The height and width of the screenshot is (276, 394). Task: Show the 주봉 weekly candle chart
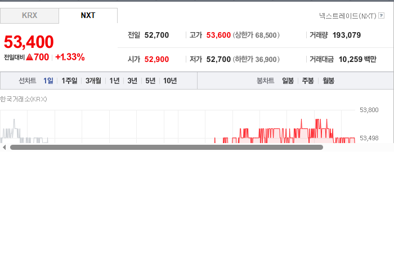click(308, 81)
